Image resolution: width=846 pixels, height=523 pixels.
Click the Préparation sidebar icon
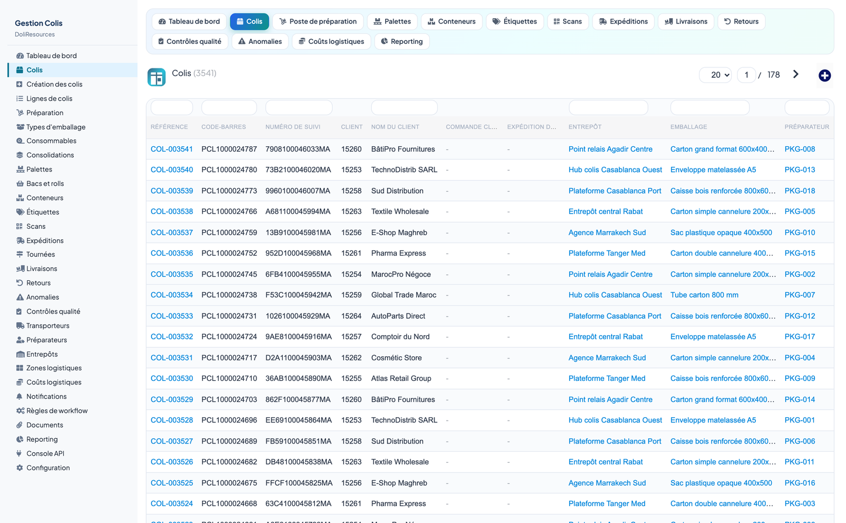(x=20, y=113)
